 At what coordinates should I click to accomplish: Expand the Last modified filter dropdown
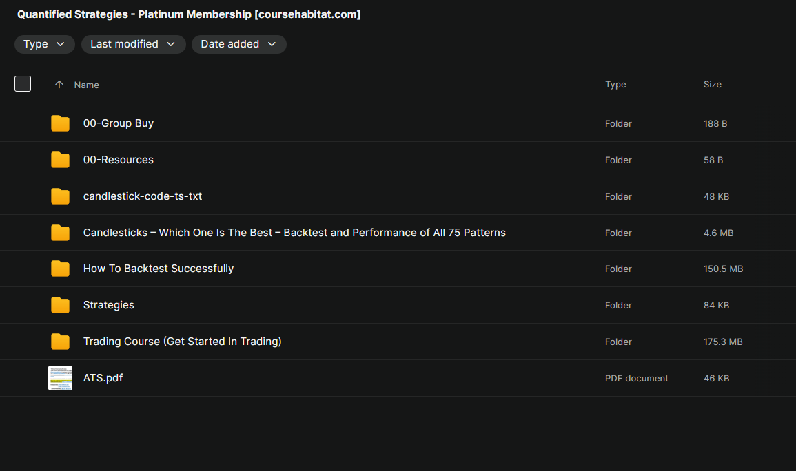tap(133, 44)
